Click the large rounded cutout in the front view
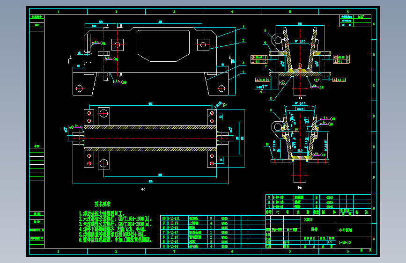The image size is (406, 263). tap(163, 46)
